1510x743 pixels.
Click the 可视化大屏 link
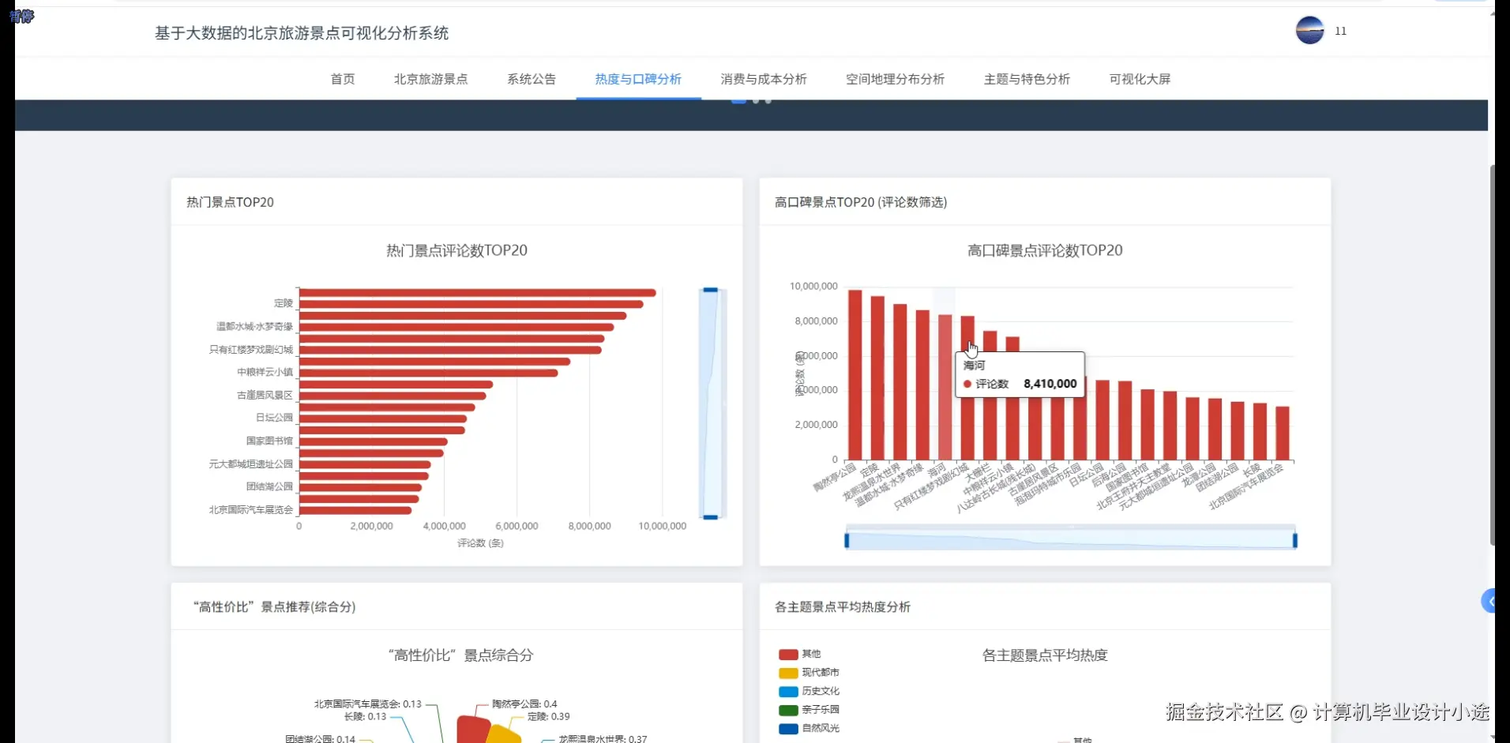click(1140, 79)
